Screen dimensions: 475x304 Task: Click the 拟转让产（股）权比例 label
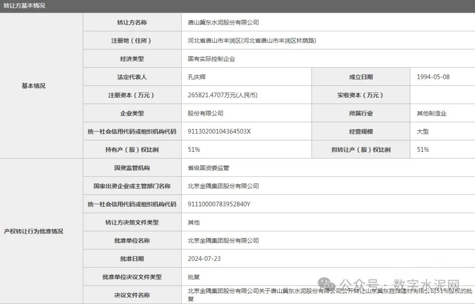361,150
